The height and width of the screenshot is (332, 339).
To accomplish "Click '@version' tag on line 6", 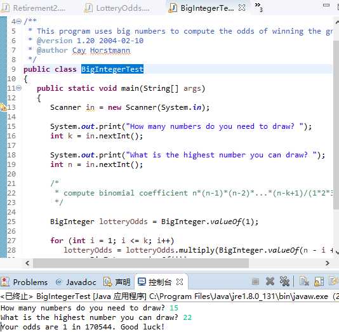I will point(55,41).
